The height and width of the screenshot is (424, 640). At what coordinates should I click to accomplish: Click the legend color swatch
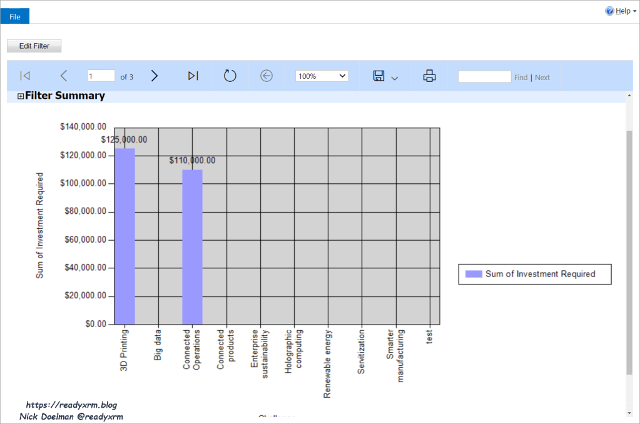pyautogui.click(x=474, y=274)
